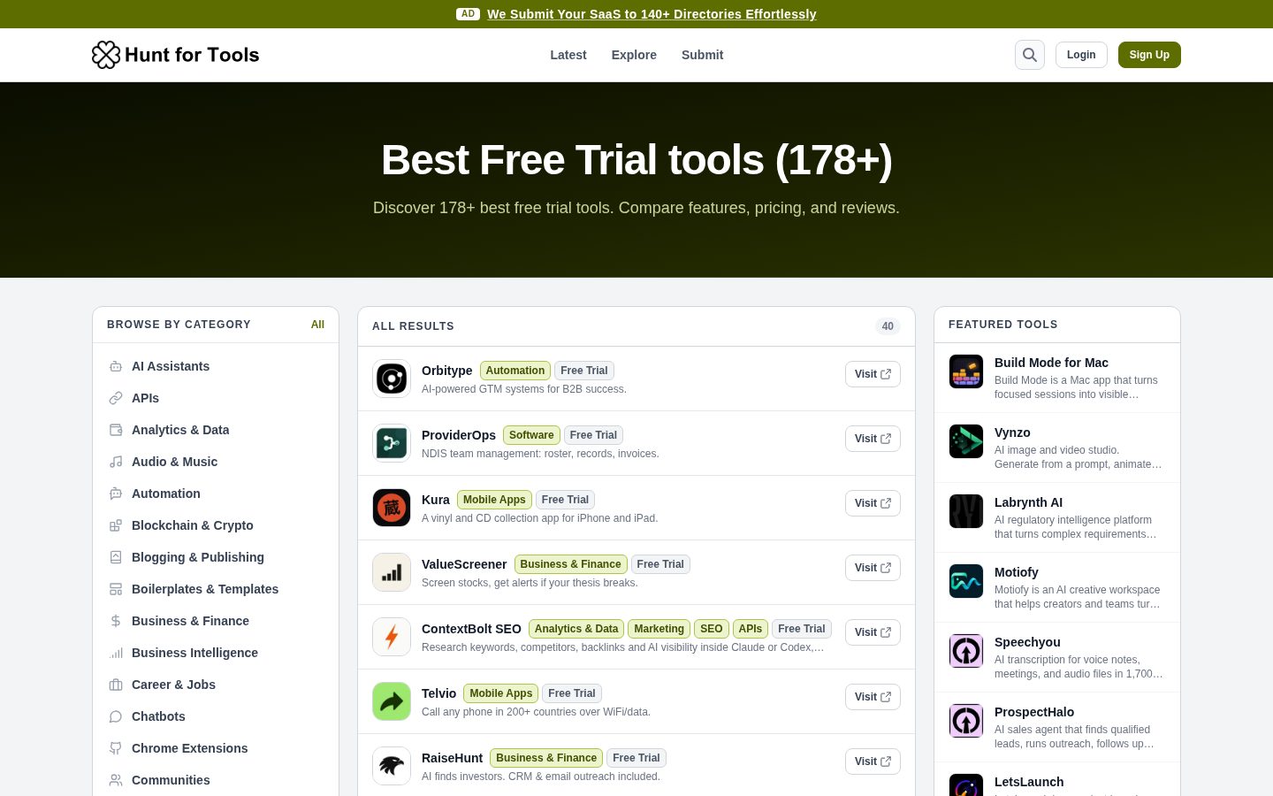
Task: Click the RaiseHunt eagle icon
Action: click(392, 766)
